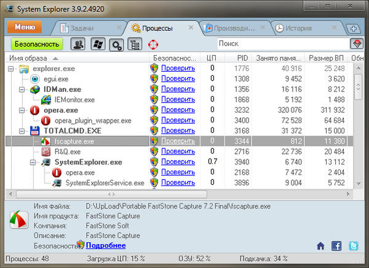369x268 pixels.
Task: Click the red lifebuoy help icon
Action: point(153,44)
